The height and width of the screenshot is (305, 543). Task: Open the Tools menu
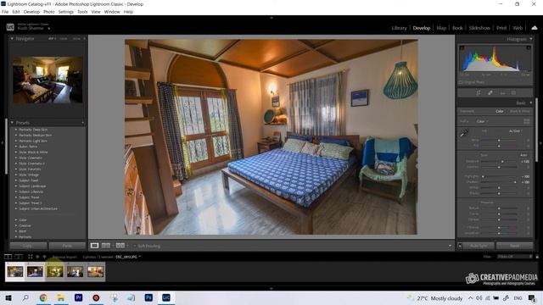coord(82,12)
